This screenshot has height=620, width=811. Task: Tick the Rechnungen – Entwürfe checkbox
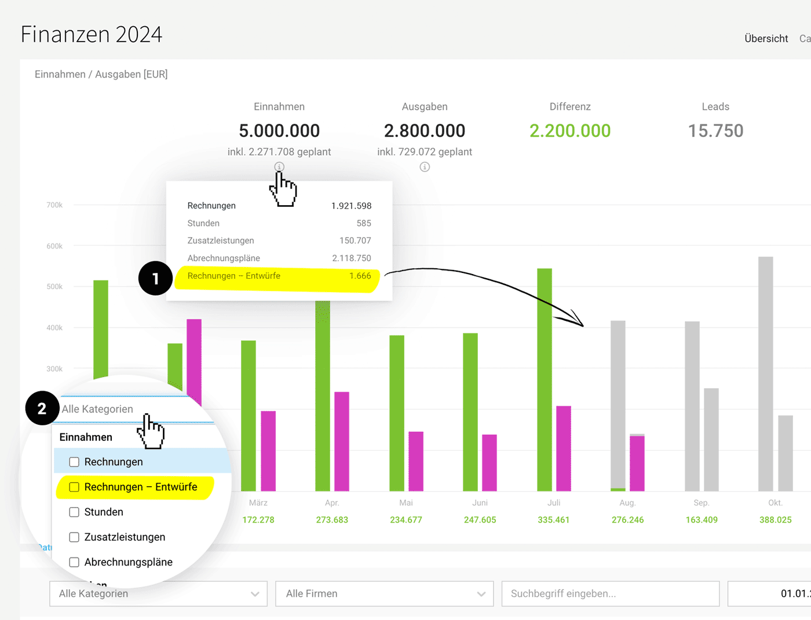pyautogui.click(x=74, y=487)
